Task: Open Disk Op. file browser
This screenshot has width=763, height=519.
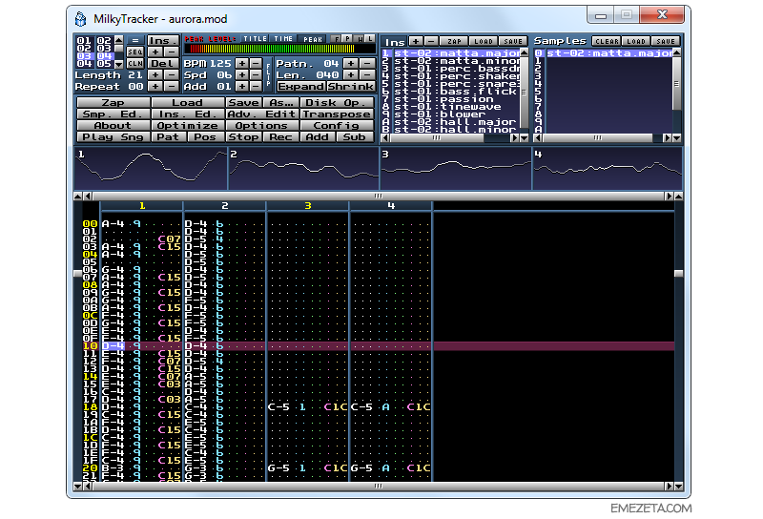Action: (337, 103)
